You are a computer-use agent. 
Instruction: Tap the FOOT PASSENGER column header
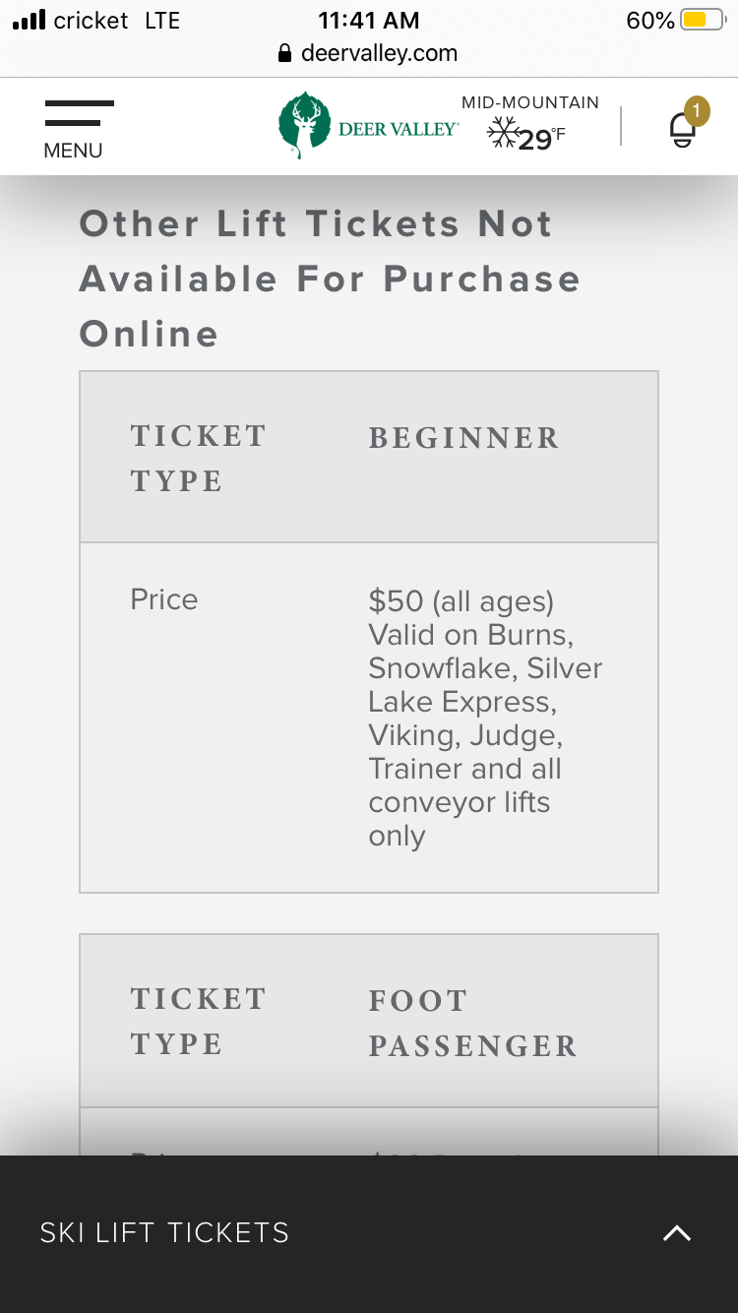(x=472, y=1023)
